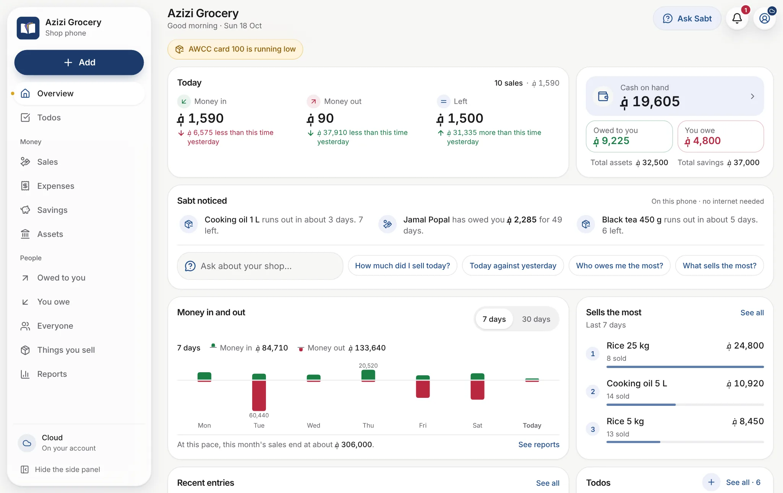Expand Cash on hand chevron
Viewport: 783px width, 493px height.
(752, 96)
